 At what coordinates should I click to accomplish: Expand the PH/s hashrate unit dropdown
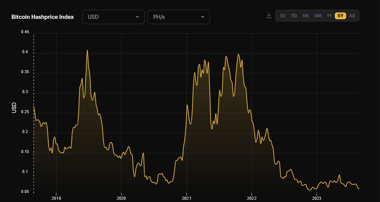(179, 17)
